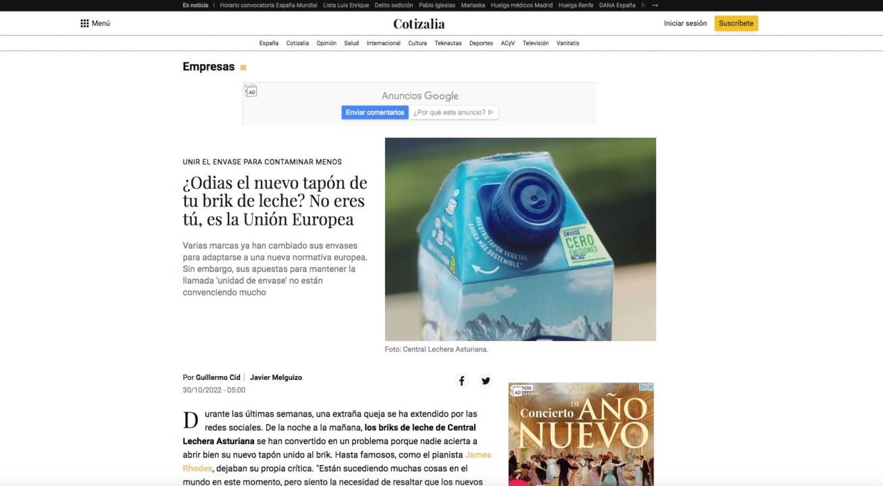This screenshot has height=486, width=883.
Task: Open 'Pablo Iglesias' topic
Action: 436,5
